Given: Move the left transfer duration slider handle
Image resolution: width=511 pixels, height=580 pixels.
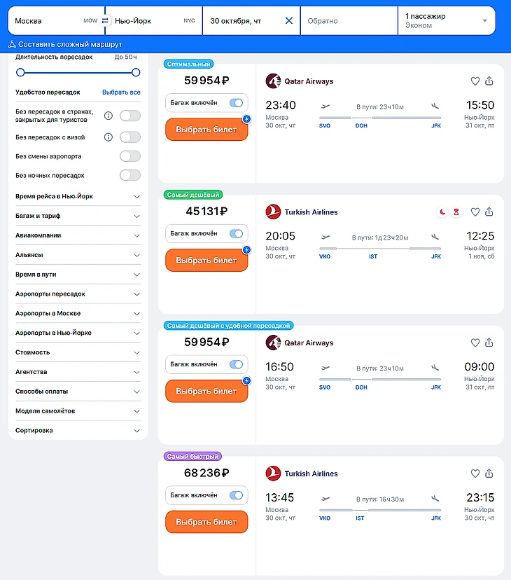Looking at the screenshot, I should click(20, 73).
